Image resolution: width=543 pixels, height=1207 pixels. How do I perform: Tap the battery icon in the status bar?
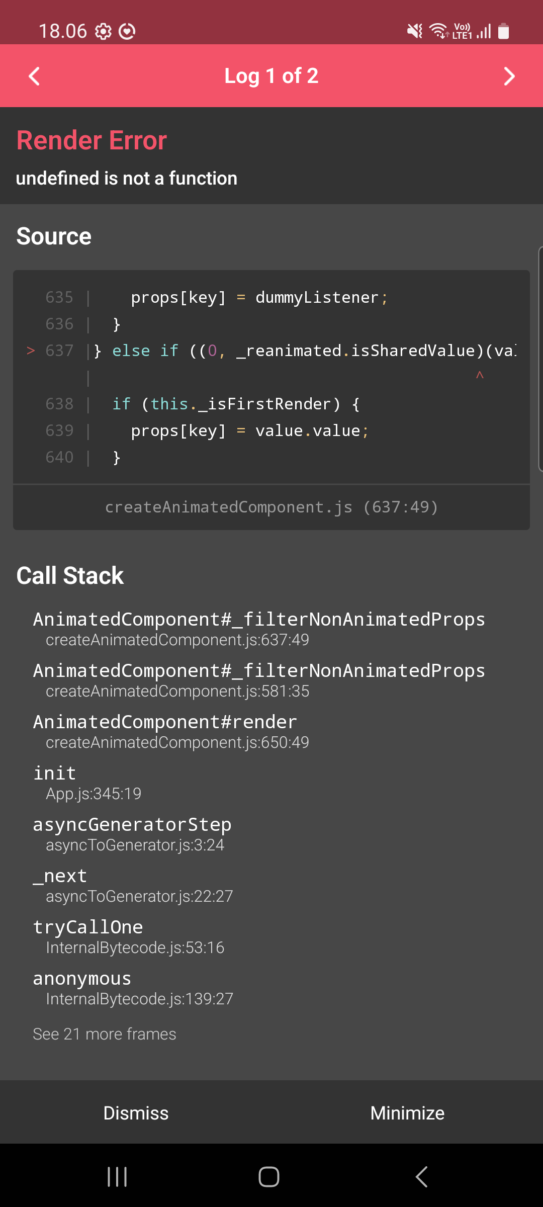tap(503, 31)
